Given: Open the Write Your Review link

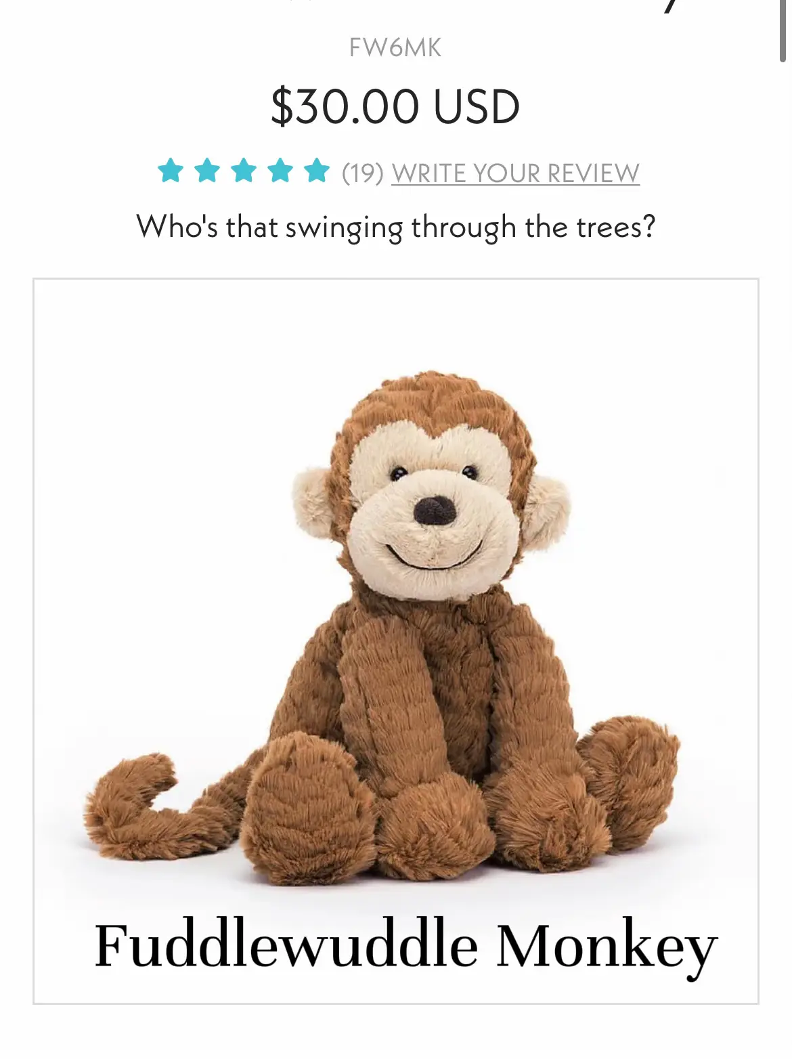Looking at the screenshot, I should (x=515, y=173).
